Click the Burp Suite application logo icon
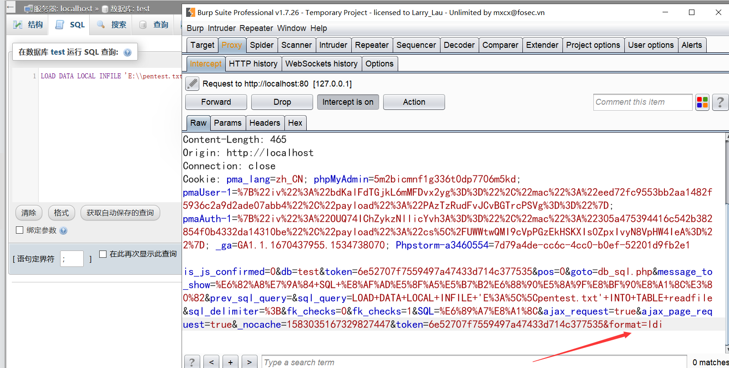The width and height of the screenshot is (729, 368). point(191,12)
